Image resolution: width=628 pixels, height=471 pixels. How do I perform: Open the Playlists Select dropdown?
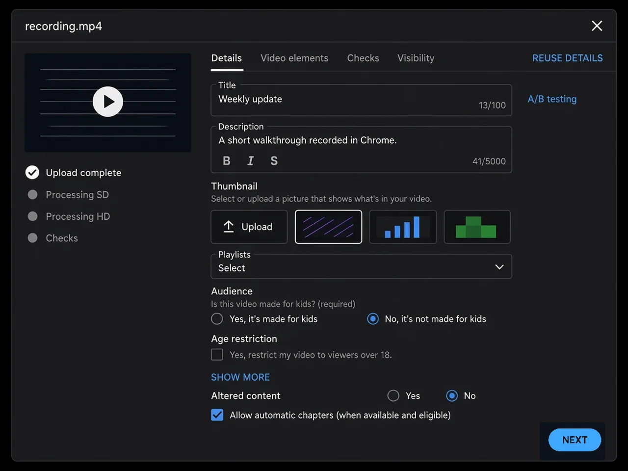tap(361, 266)
